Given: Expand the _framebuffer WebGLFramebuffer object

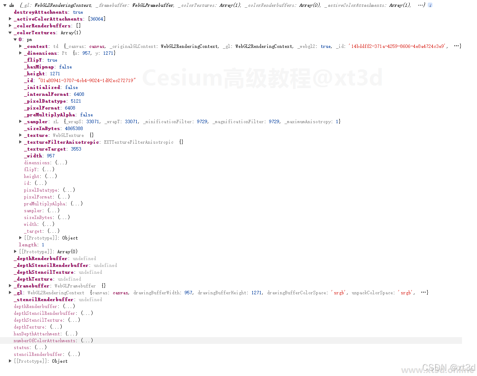Looking at the screenshot, I should pos(10,286).
